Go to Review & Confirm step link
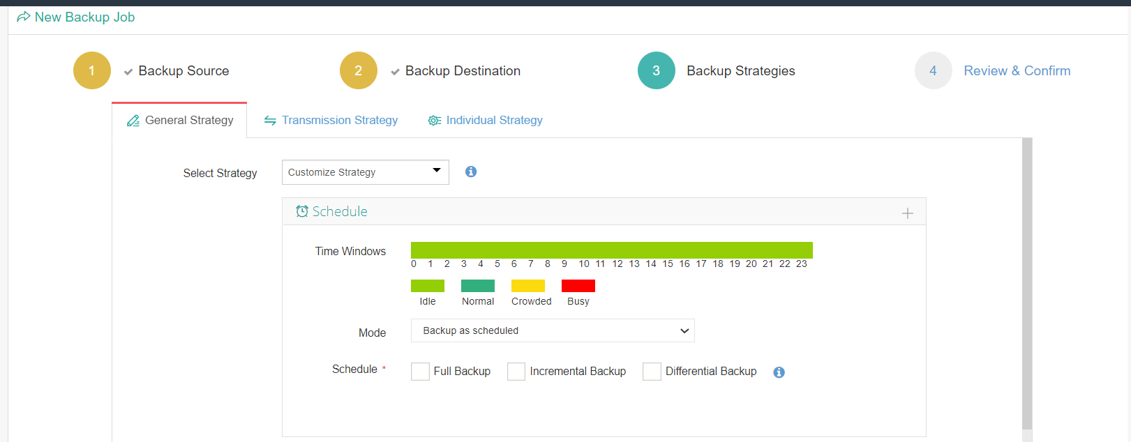The height and width of the screenshot is (442, 1131). pos(1017,70)
